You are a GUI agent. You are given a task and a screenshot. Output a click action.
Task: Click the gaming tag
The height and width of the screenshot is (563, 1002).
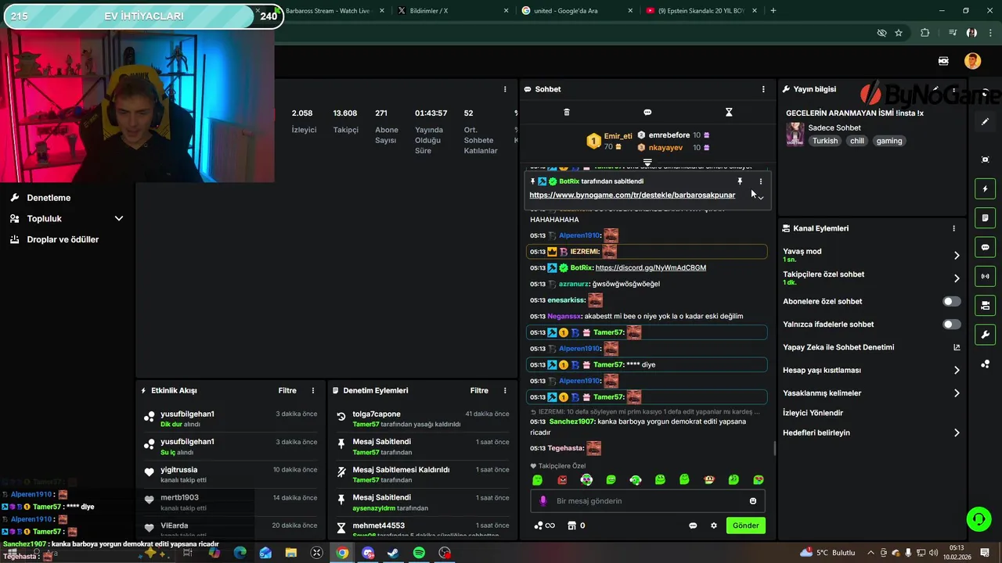[x=888, y=141]
